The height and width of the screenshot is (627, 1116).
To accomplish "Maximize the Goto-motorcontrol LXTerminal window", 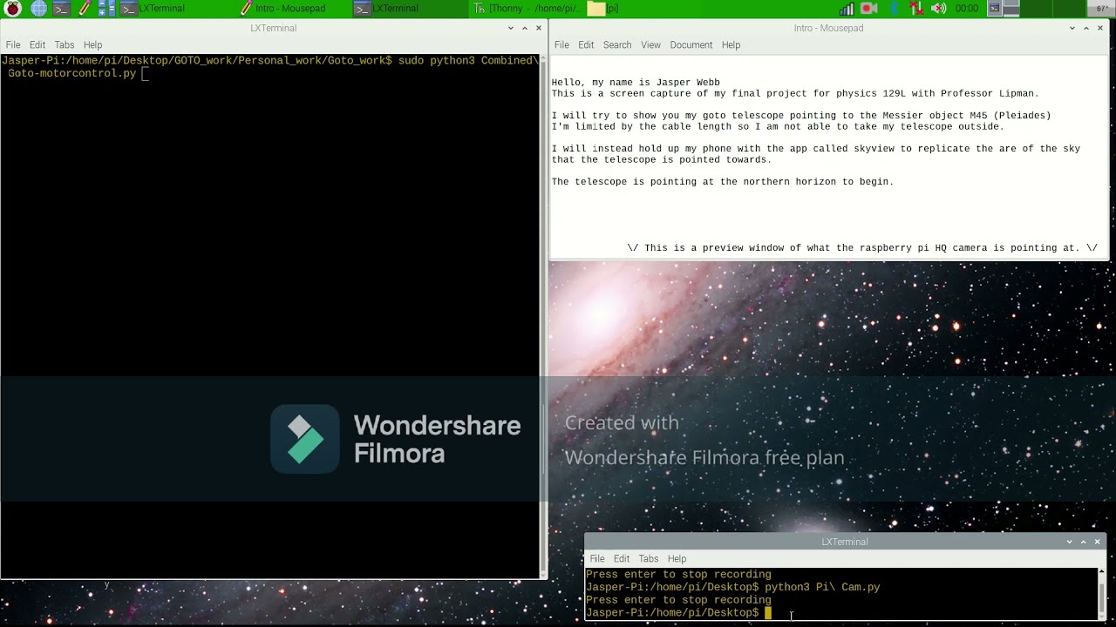I will click(x=525, y=28).
